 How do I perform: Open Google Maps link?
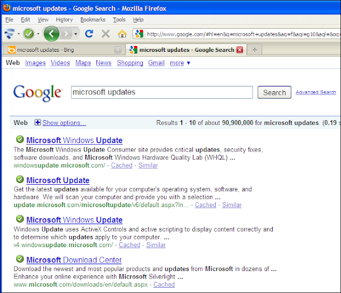83,63
